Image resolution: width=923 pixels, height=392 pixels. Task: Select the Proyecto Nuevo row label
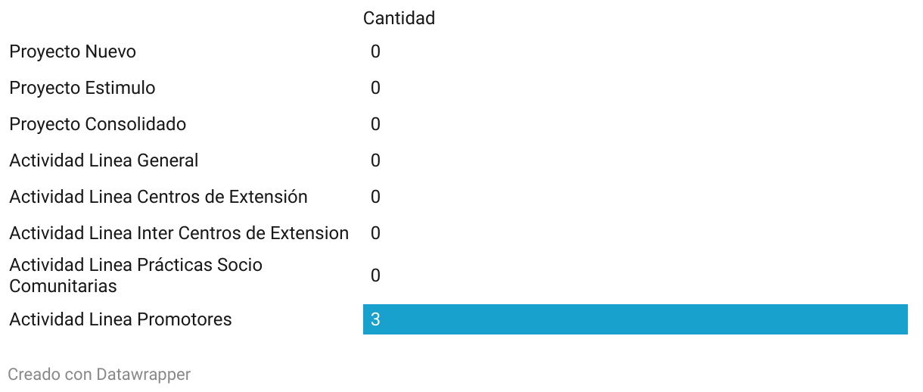[x=73, y=52]
